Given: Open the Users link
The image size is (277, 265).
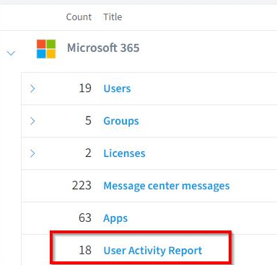Looking at the screenshot, I should [x=117, y=89].
